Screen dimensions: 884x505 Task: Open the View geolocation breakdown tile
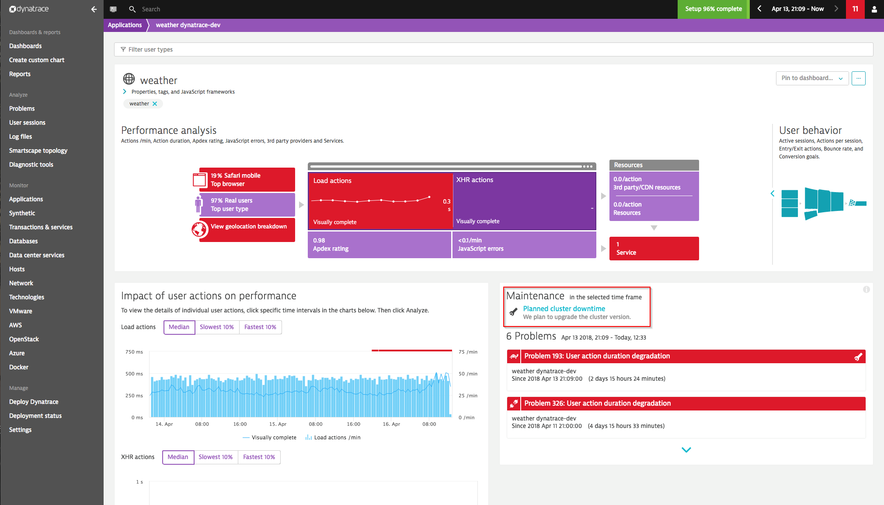coord(247,230)
